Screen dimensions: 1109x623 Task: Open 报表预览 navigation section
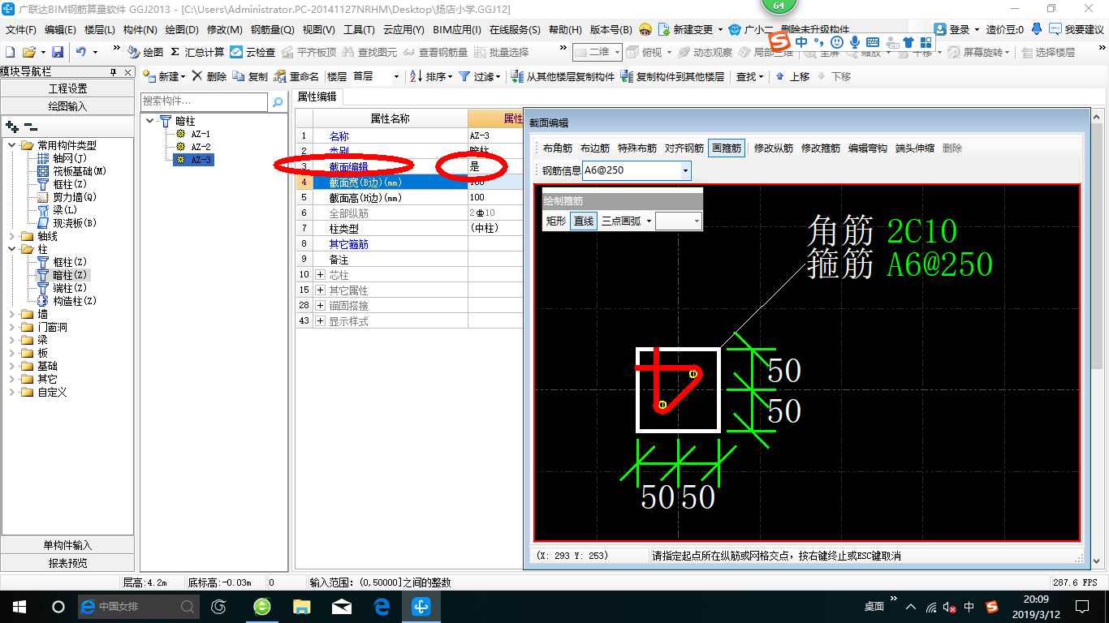[68, 562]
